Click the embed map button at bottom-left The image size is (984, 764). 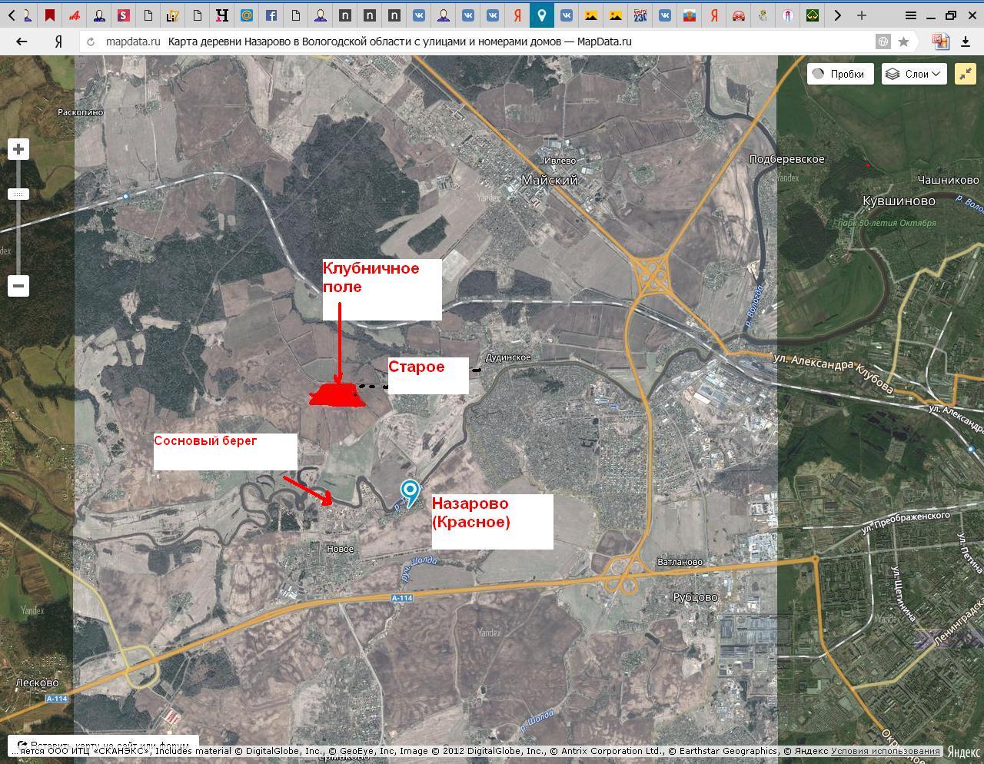[x=104, y=746]
